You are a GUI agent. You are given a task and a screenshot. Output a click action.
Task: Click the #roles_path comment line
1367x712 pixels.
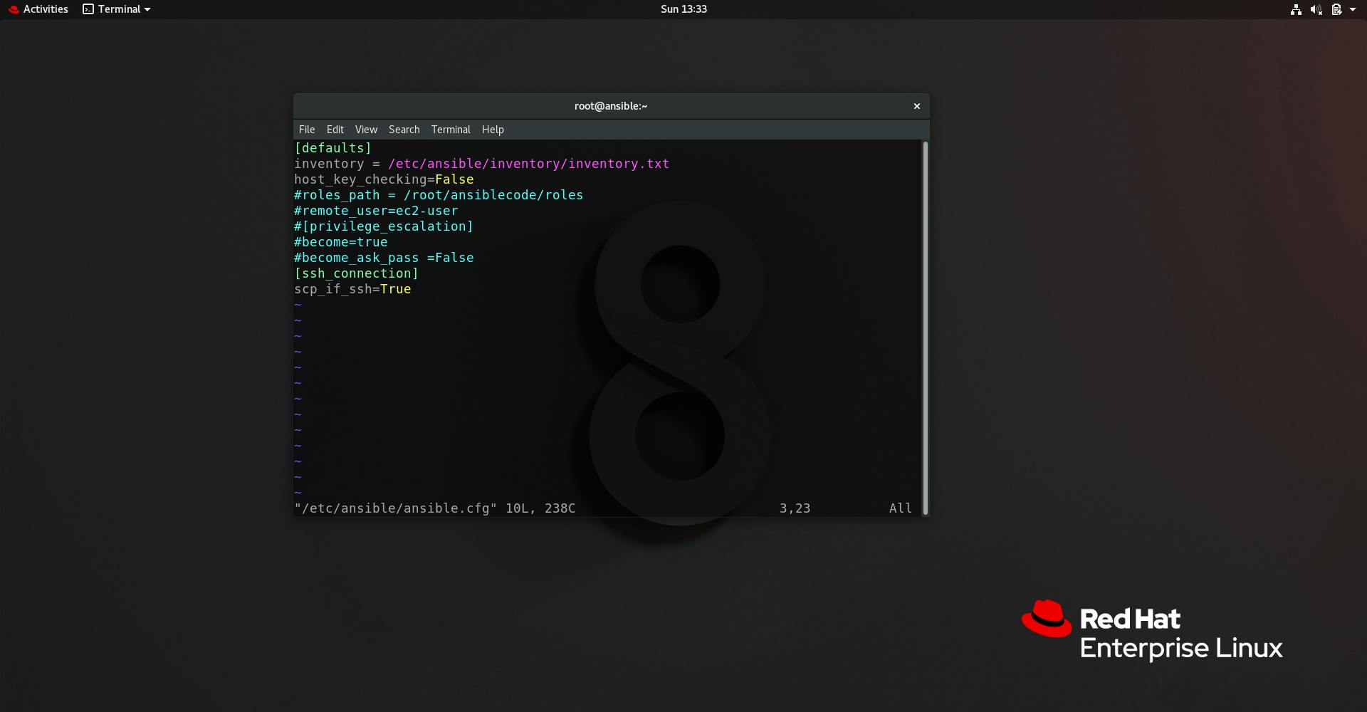click(x=439, y=195)
